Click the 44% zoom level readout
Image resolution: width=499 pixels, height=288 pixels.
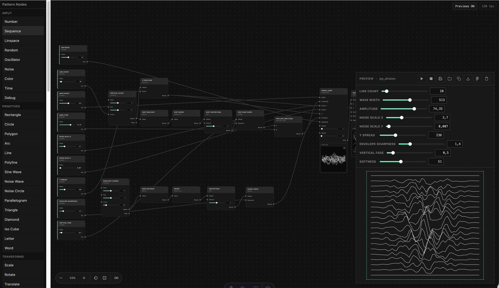(x=72, y=278)
